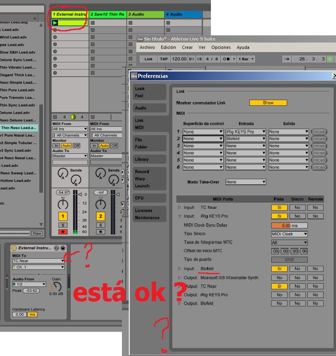Arm record on track 2
Viewport: 336px width, 356px height.
100,232
